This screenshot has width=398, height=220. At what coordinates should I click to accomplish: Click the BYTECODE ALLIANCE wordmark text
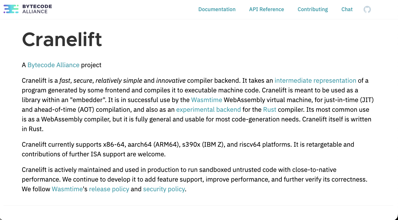[37, 9]
